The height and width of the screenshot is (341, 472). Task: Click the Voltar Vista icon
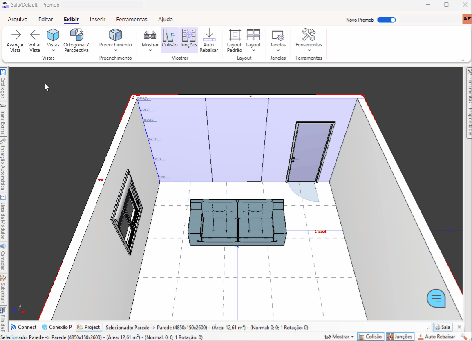(x=34, y=40)
